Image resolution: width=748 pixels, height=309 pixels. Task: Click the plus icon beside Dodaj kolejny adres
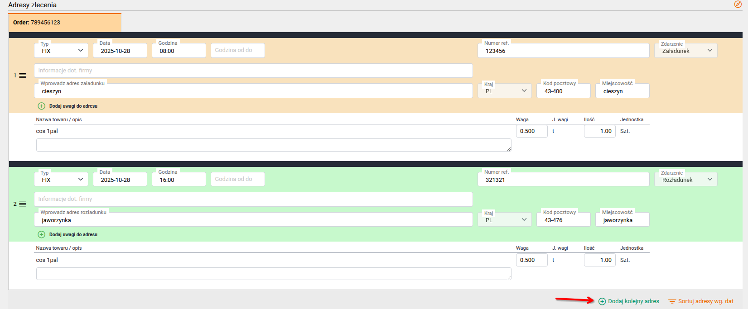click(x=602, y=301)
